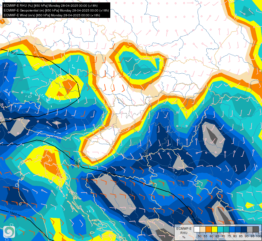Click the 1560 contour label near the map centre
The width and height of the screenshot is (262, 241).
77,163
